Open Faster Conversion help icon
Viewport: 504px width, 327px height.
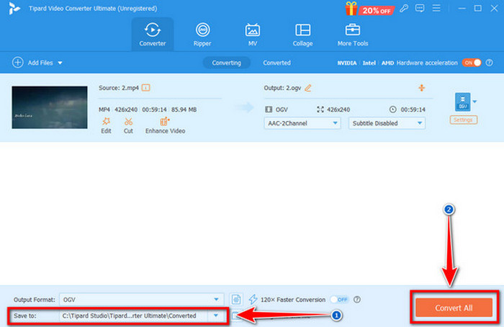pos(357,300)
